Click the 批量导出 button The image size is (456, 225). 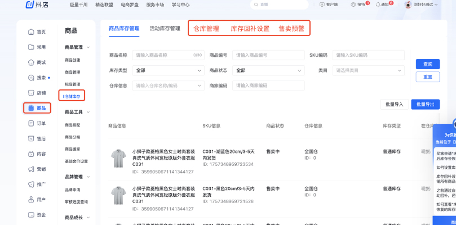[425, 105]
